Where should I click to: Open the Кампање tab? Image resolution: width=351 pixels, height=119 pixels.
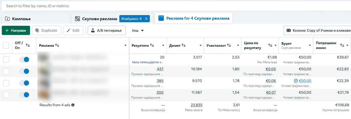(36, 19)
